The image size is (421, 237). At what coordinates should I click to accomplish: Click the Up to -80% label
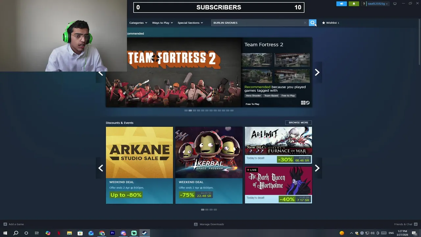126,195
